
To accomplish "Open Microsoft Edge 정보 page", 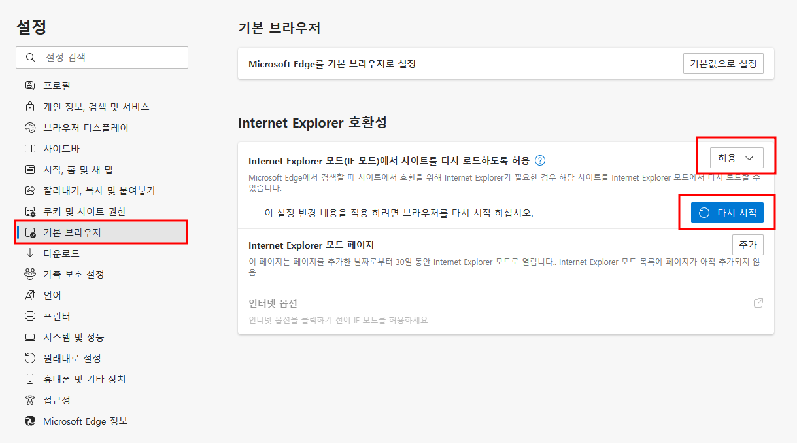I will tap(102, 421).
